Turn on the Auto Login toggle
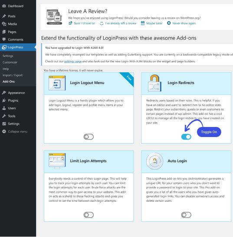This screenshot has height=237, width=233. pos(186,215)
